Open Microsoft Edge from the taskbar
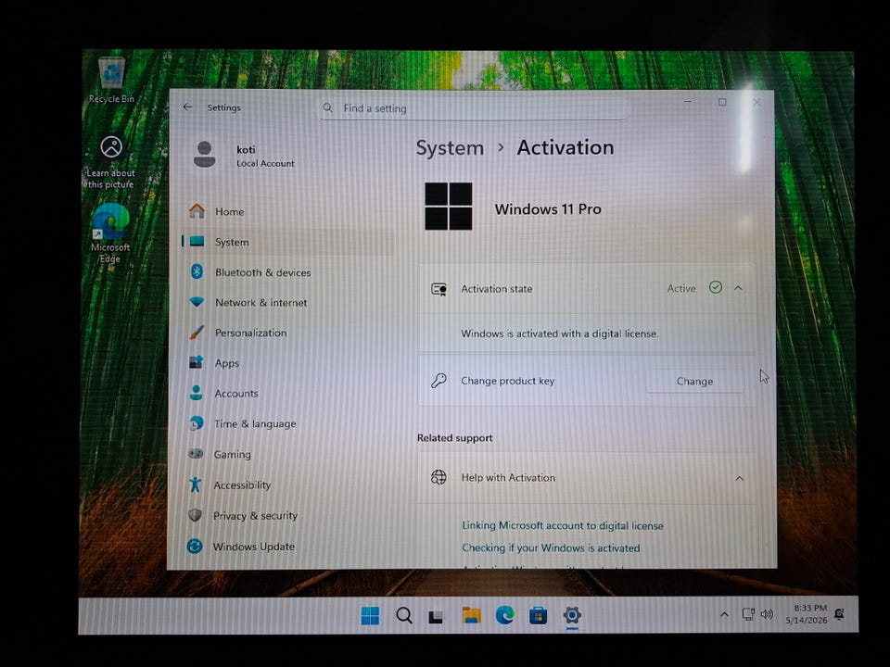This screenshot has height=667, width=890. pos(504,615)
